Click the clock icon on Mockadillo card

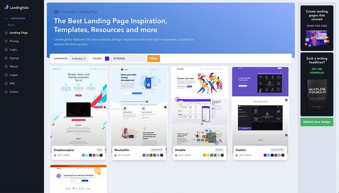coord(116,155)
